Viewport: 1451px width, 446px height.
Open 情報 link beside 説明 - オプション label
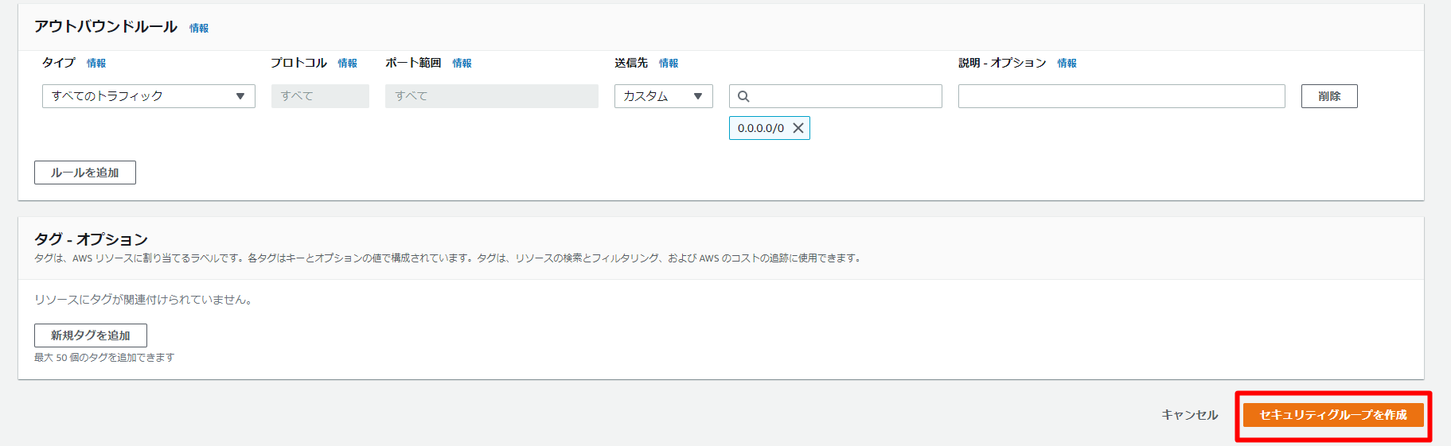pyautogui.click(x=1067, y=64)
